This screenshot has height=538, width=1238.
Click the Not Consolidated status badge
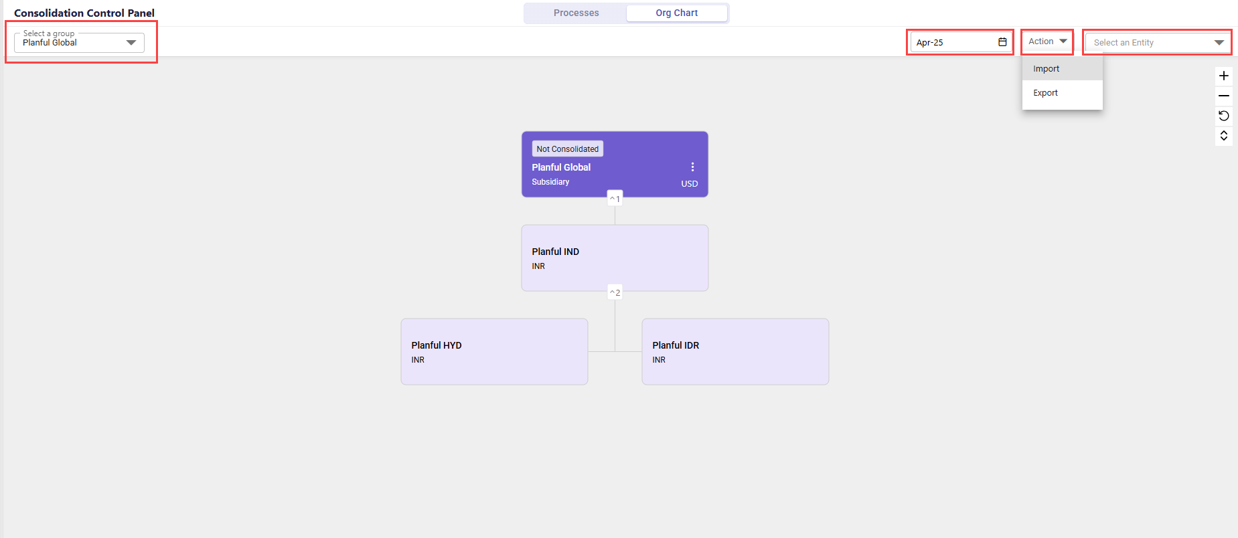point(567,149)
